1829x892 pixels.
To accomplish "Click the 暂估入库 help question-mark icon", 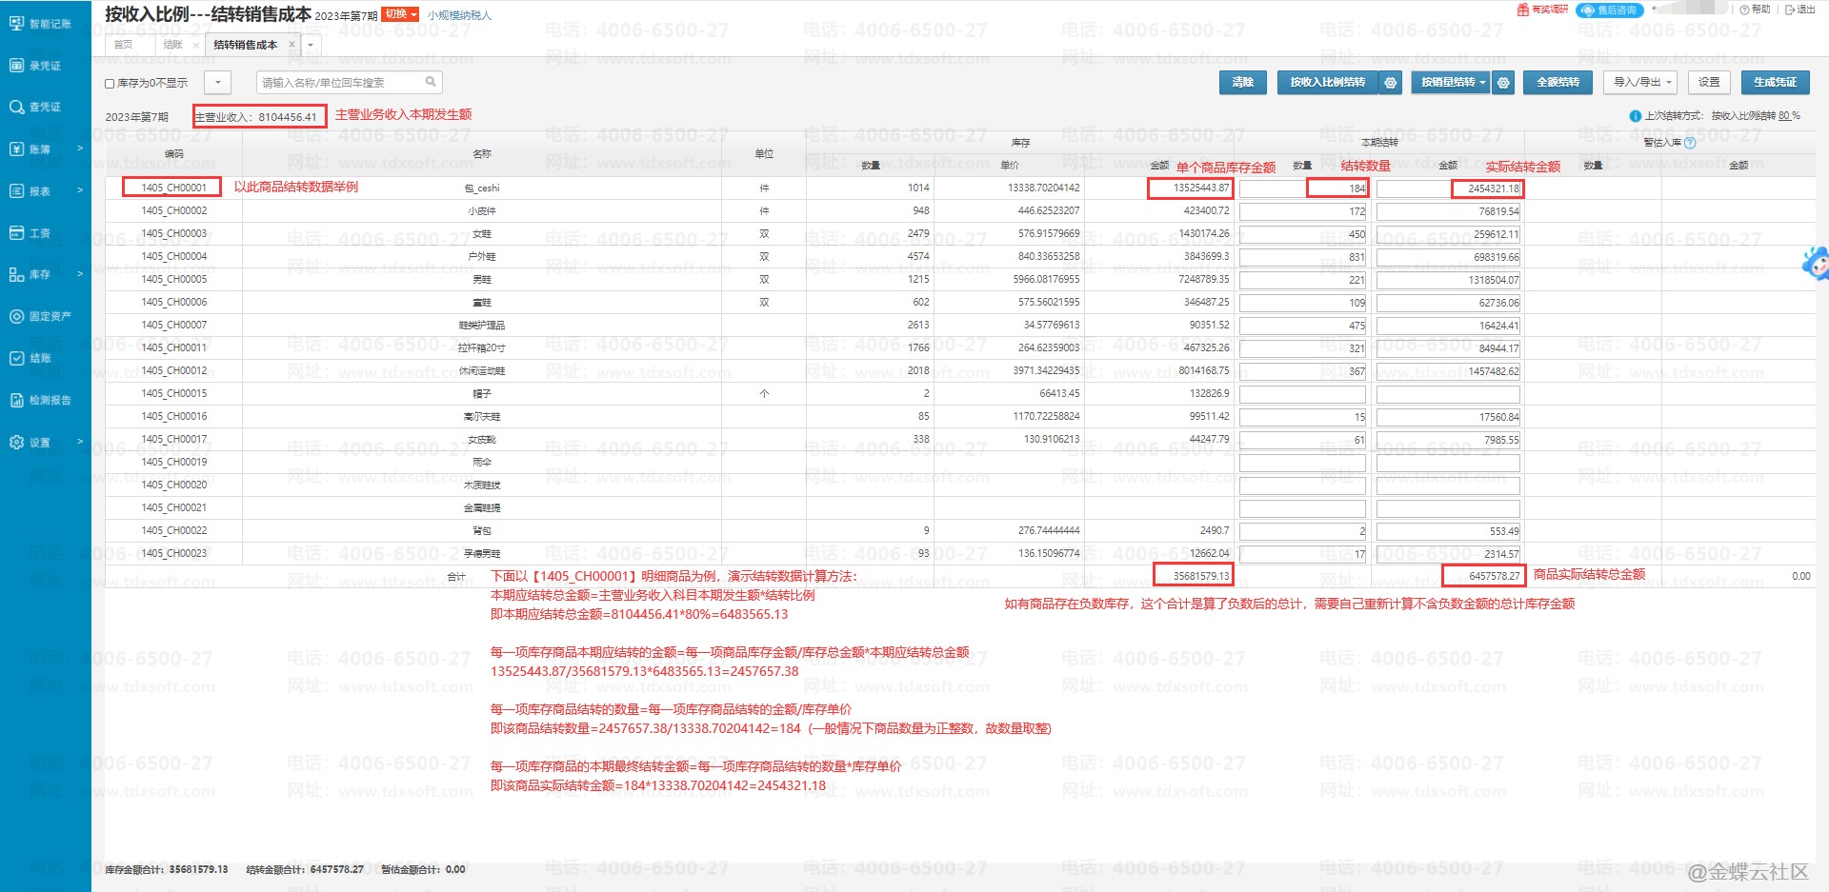I will (x=1690, y=143).
